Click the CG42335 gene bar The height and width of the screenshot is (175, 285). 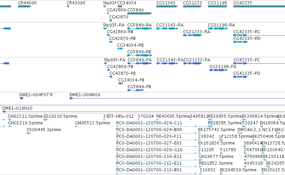tap(259, 6)
